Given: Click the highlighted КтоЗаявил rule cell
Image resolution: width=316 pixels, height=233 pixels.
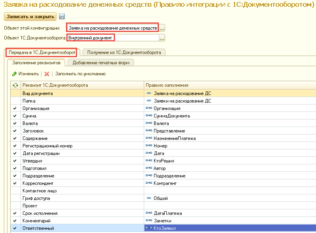Looking at the screenshot, I should 230,228.
